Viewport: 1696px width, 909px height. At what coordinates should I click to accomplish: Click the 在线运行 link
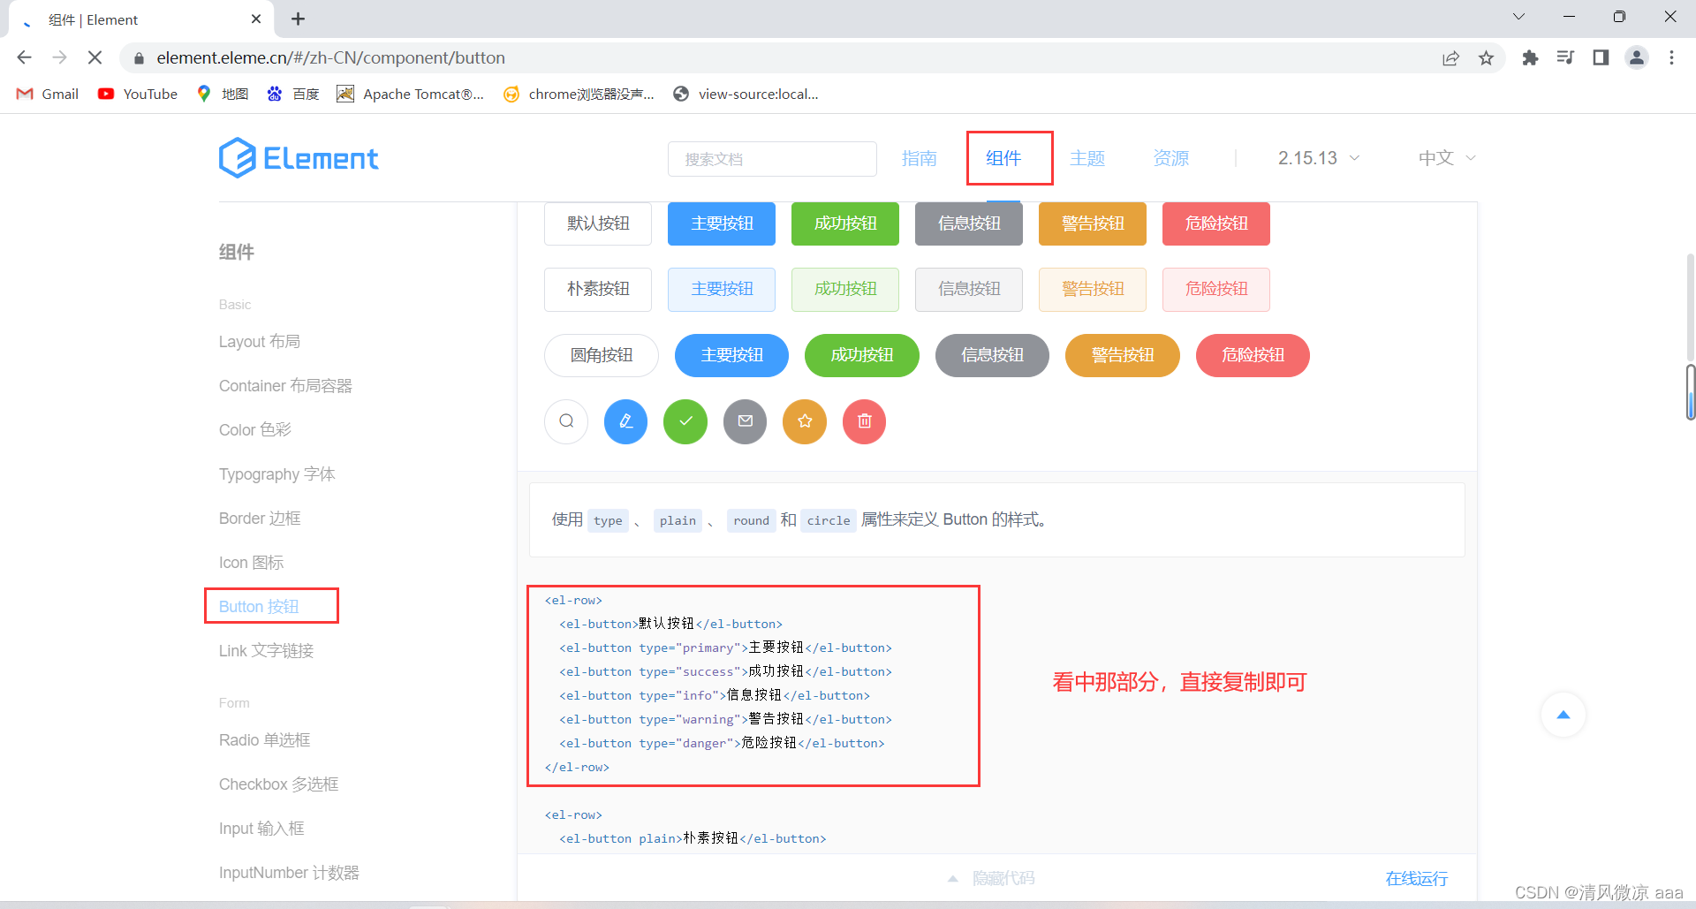[1417, 878]
